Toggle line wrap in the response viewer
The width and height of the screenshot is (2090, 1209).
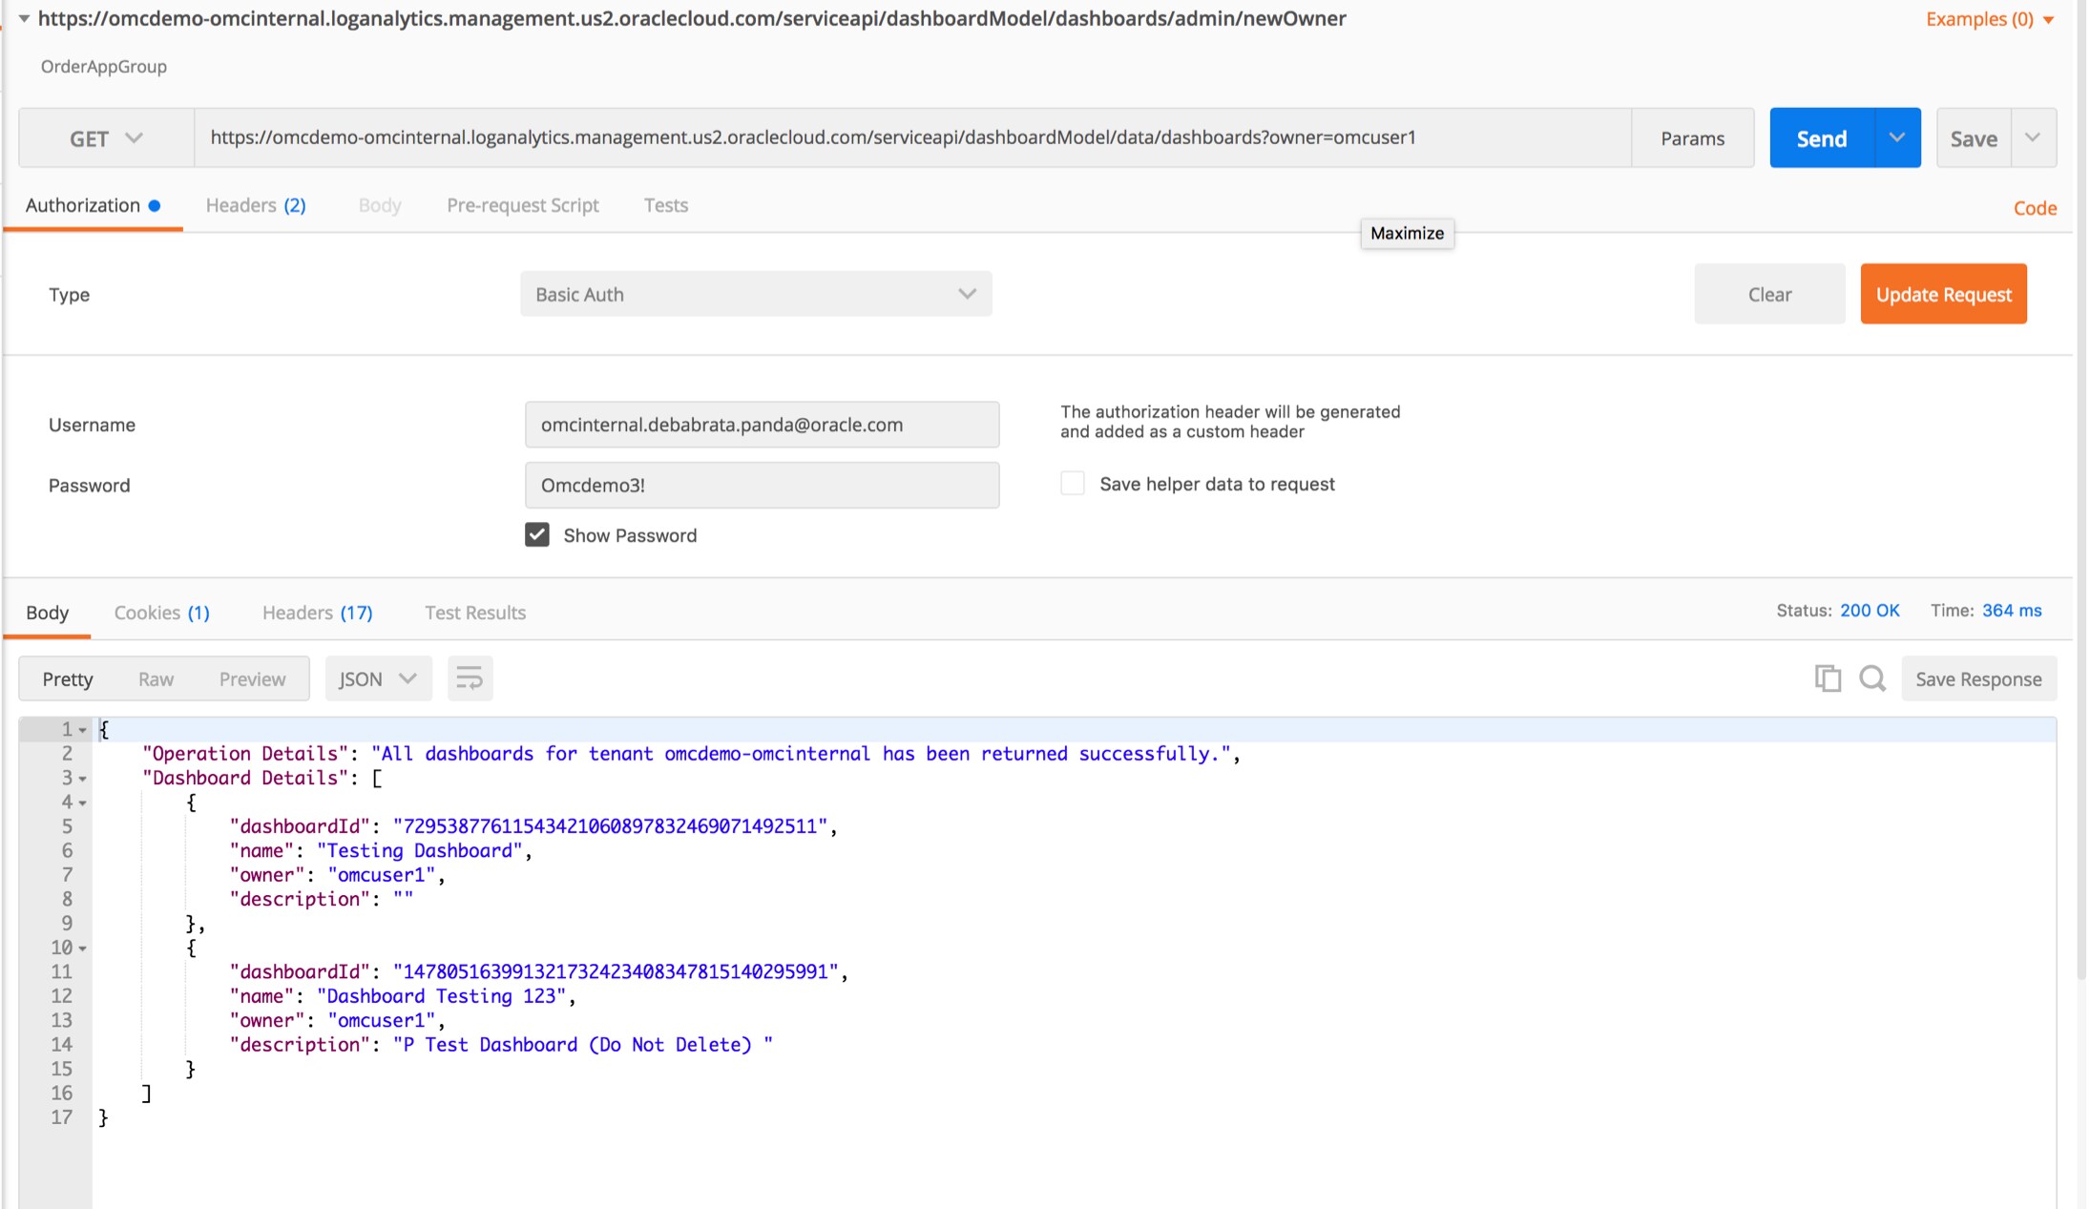[x=470, y=678]
